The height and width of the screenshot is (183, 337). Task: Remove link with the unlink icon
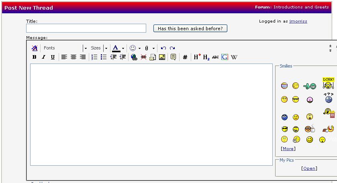tap(143, 57)
